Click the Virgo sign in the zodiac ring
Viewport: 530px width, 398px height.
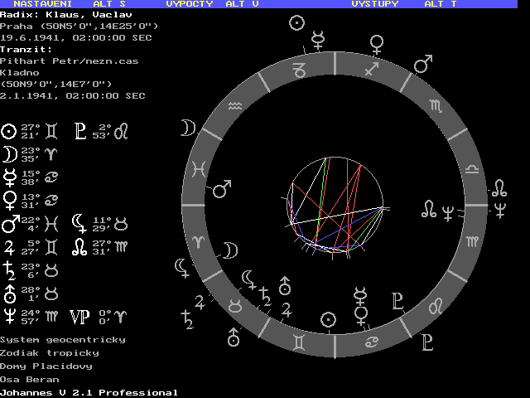click(x=472, y=241)
